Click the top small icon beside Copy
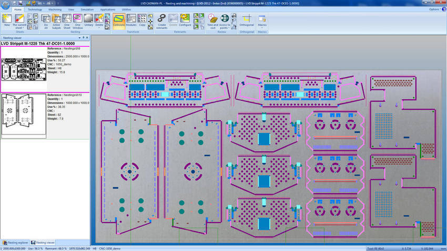 pos(150,16)
